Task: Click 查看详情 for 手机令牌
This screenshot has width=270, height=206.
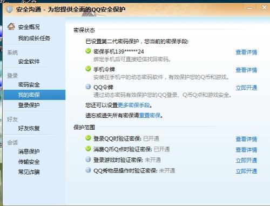Action: [246, 70]
